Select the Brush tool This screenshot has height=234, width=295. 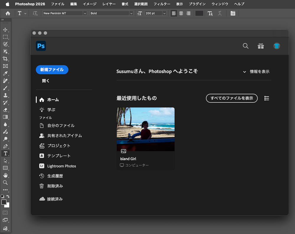click(x=5, y=88)
